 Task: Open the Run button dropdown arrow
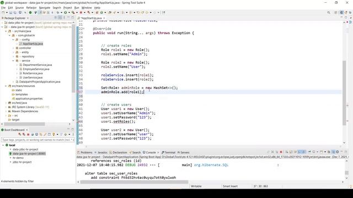68,13
